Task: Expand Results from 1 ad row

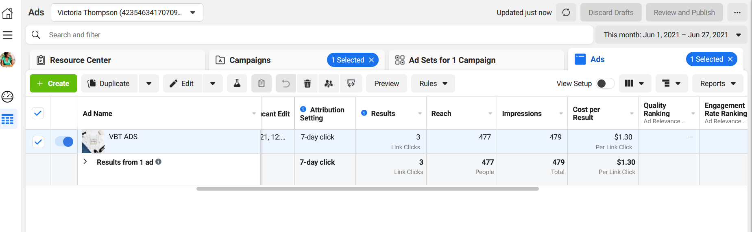Action: pyautogui.click(x=85, y=161)
